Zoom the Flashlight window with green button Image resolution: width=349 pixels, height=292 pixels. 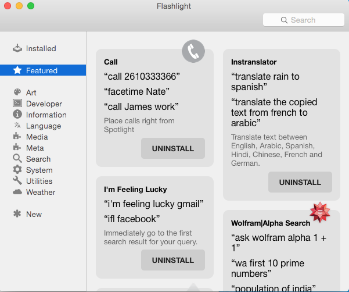31,6
